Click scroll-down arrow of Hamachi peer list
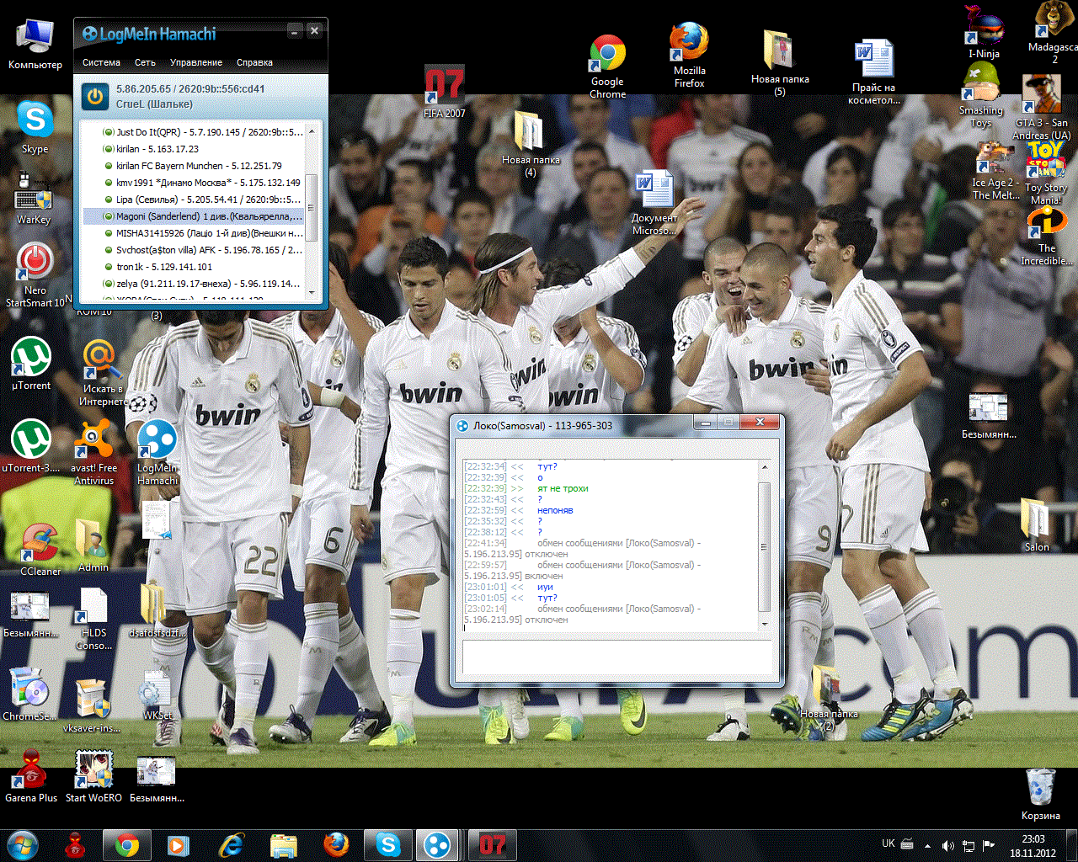This screenshot has height=862, width=1078. [312, 291]
